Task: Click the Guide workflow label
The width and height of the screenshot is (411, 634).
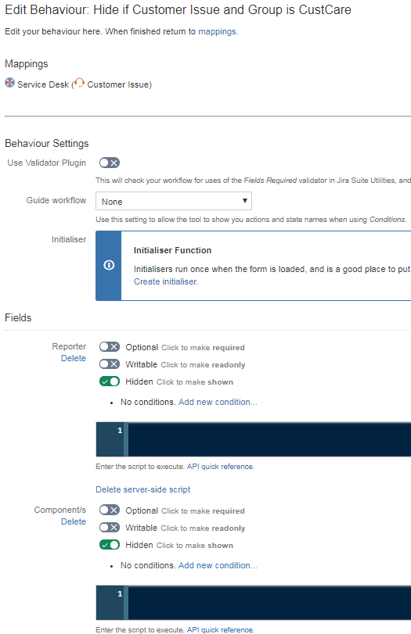Action: point(56,200)
